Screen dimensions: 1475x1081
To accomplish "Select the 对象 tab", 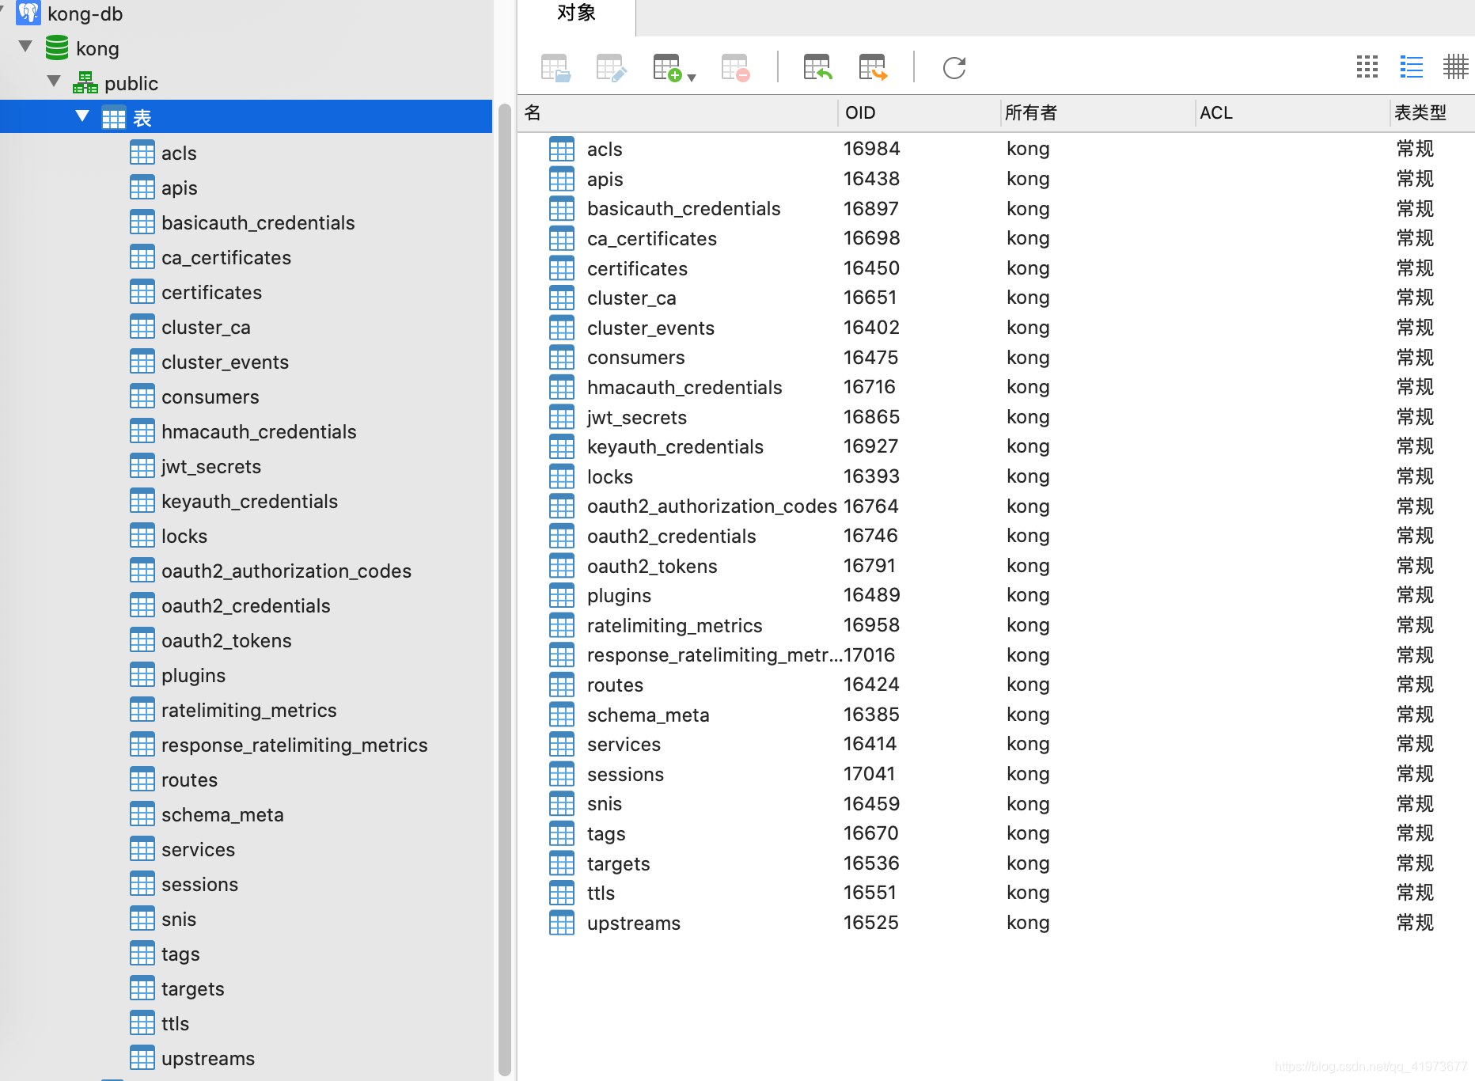I will pos(576,14).
